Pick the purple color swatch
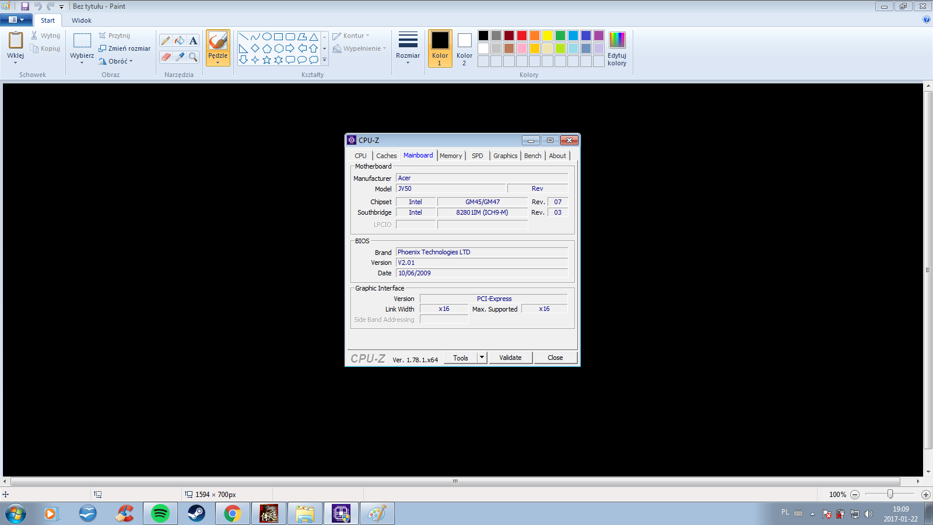This screenshot has width=933, height=525. coord(599,36)
